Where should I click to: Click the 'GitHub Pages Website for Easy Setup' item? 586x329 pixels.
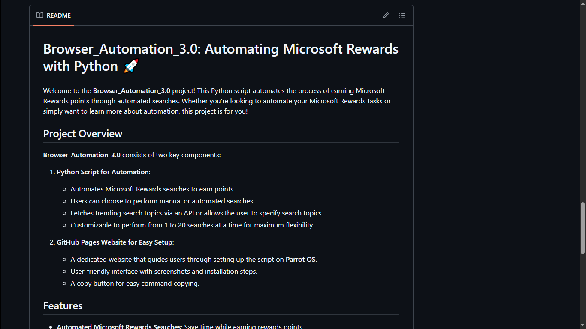click(115, 242)
